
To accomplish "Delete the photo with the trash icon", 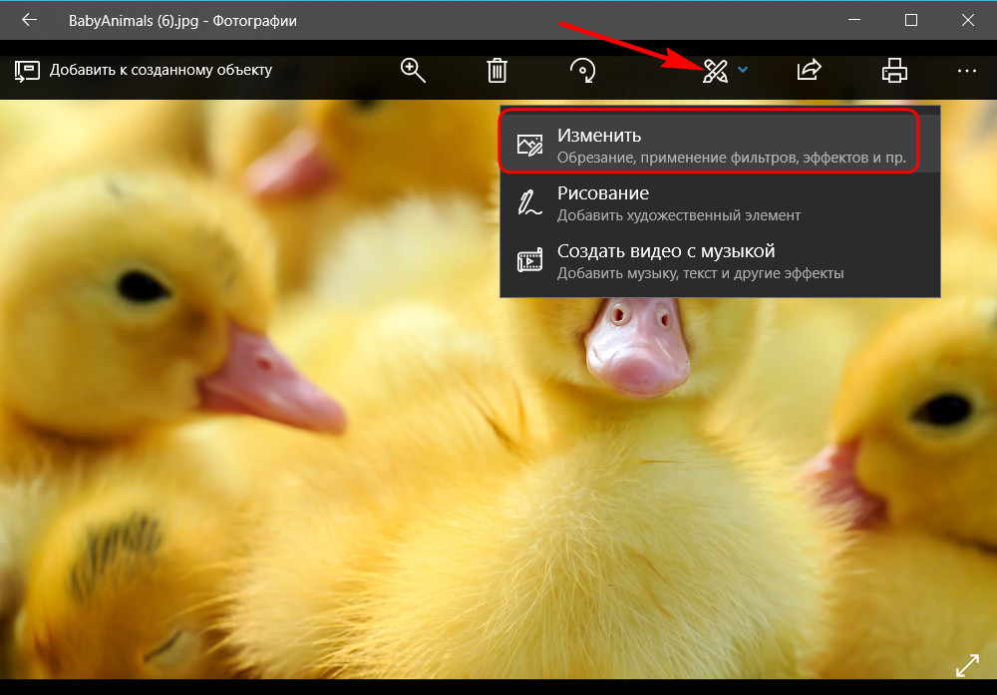I will tap(497, 70).
